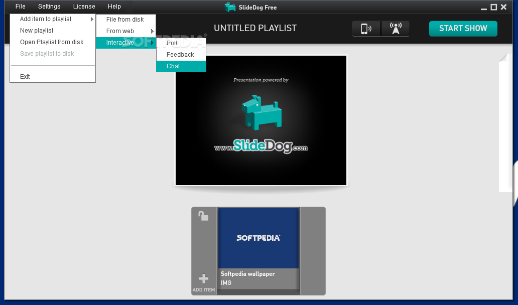Open the Help menu
This screenshot has height=305, width=518.
pos(114,7)
